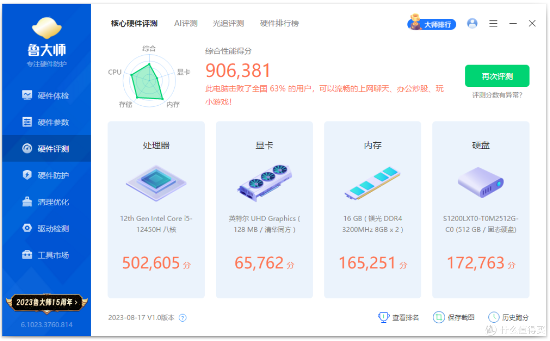
Task: Open 硬件防护 in the sidebar
Action: coord(46,175)
